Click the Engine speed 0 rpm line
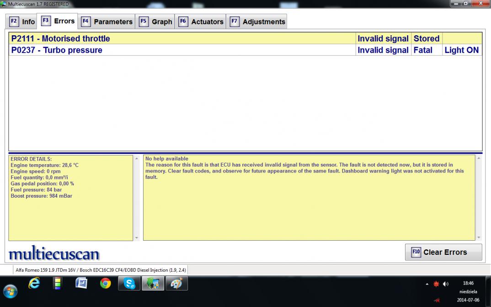The image size is (491, 307). pyautogui.click(x=35, y=172)
